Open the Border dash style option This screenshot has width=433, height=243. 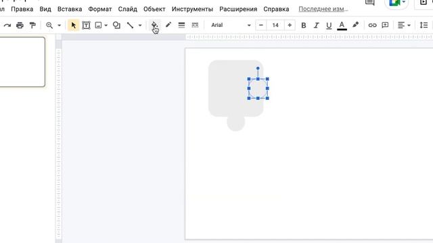pyautogui.click(x=195, y=25)
